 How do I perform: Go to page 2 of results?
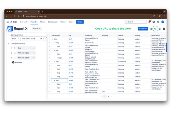tap(108, 97)
